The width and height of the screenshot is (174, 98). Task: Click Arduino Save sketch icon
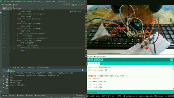[102, 60]
